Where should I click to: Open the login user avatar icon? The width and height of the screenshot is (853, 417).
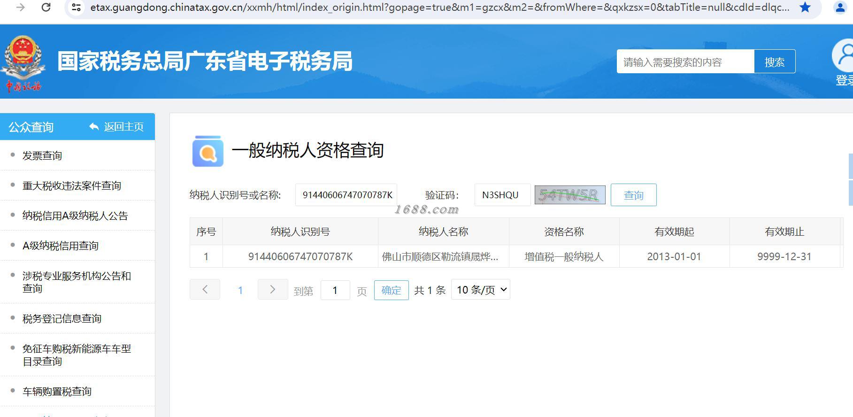coord(843,55)
